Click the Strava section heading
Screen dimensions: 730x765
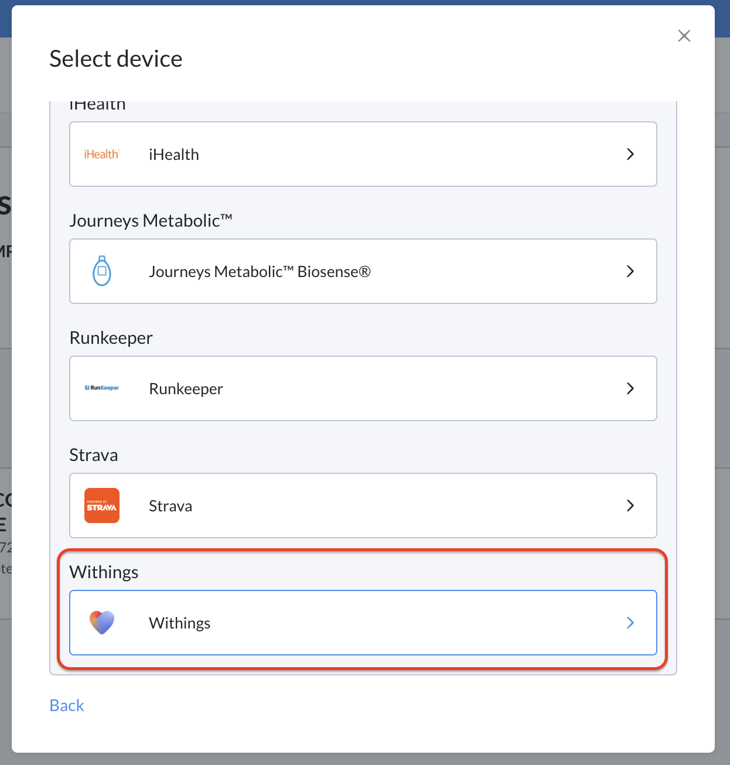pyautogui.click(x=94, y=455)
